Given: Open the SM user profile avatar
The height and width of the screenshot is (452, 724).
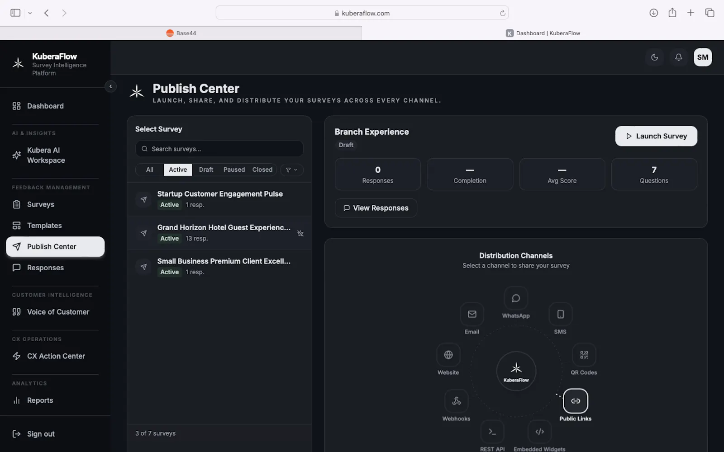Looking at the screenshot, I should coord(703,57).
